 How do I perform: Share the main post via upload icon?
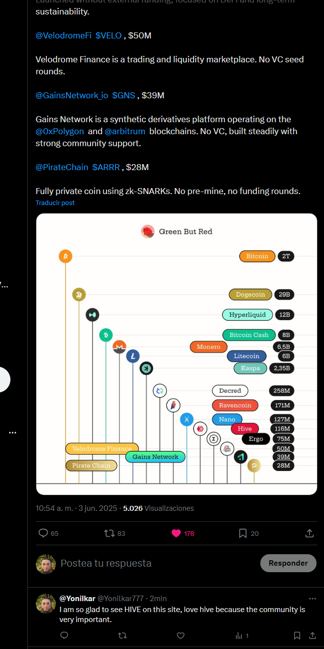[309, 533]
